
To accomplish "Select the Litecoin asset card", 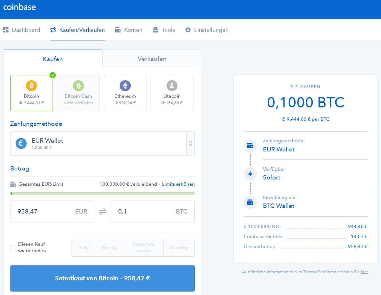I will click(172, 93).
